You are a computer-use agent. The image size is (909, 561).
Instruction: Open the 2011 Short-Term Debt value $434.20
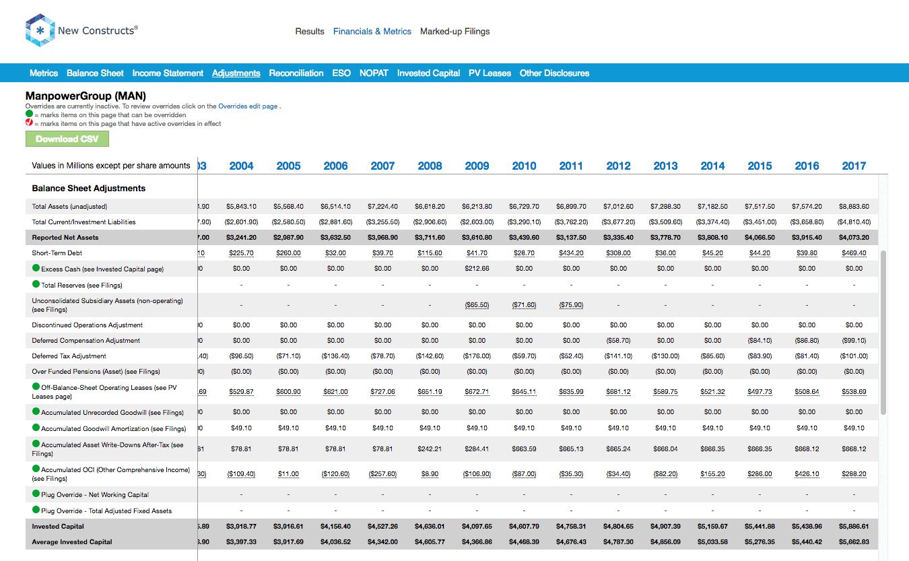coord(571,253)
